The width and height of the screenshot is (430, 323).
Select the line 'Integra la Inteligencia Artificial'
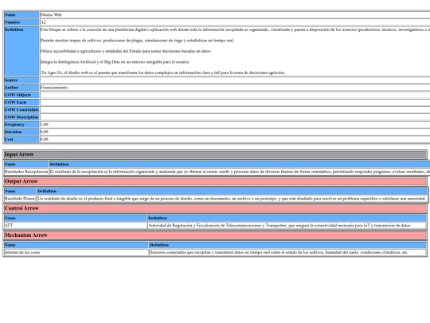tap(115, 61)
